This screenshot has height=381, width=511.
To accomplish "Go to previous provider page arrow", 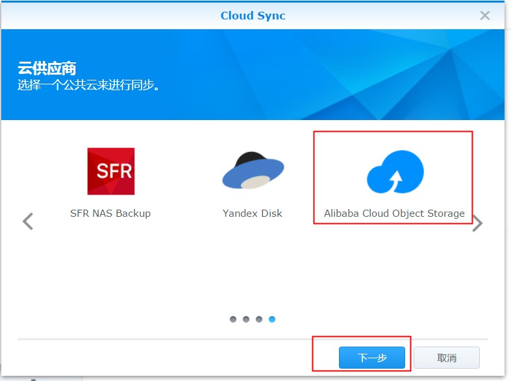I will [x=28, y=221].
